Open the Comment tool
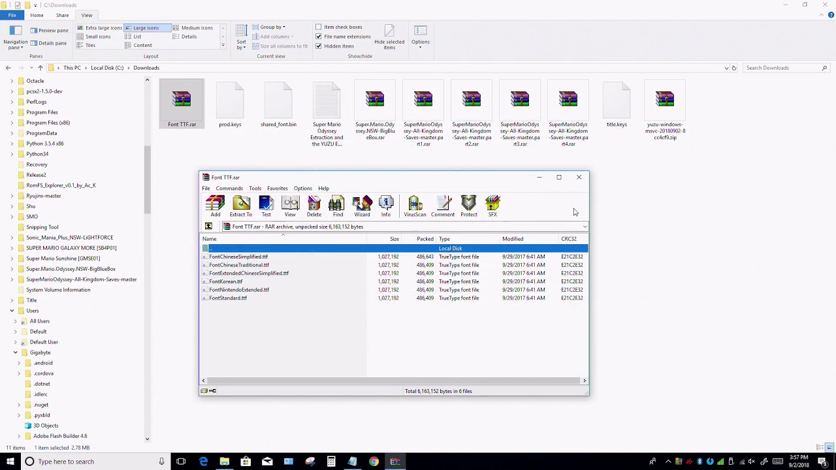 (442, 206)
